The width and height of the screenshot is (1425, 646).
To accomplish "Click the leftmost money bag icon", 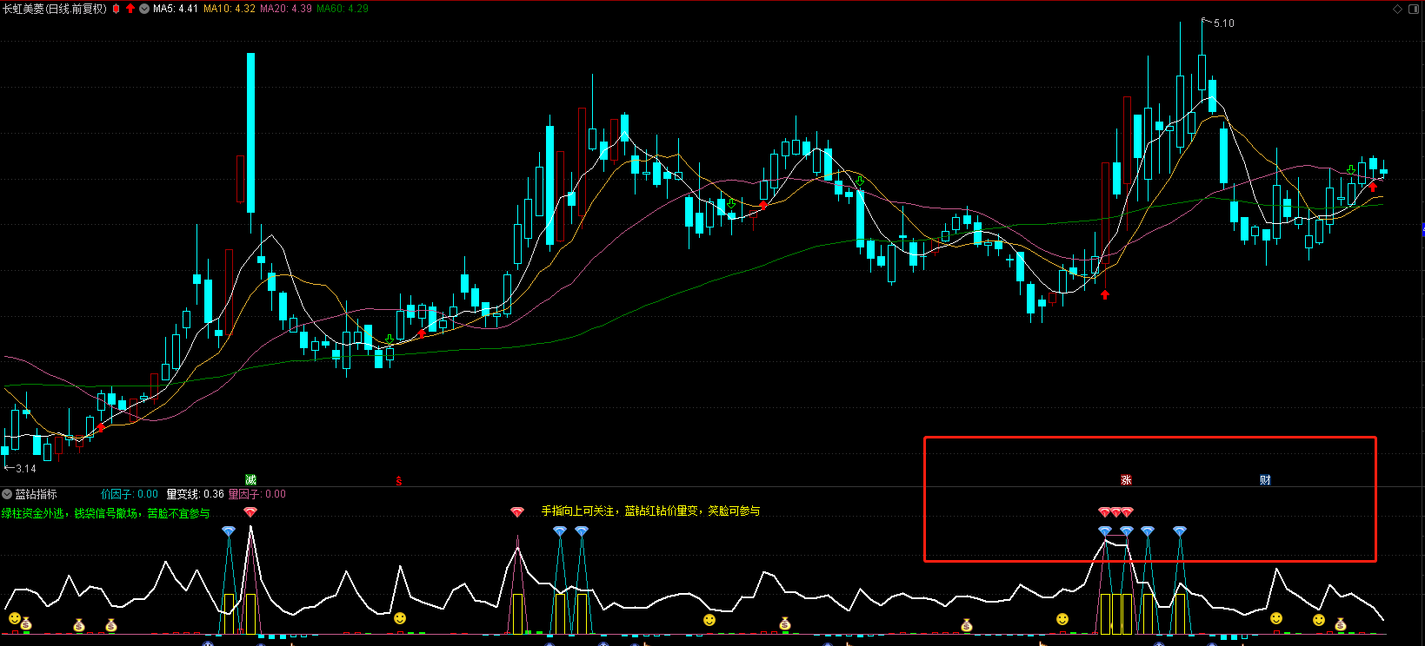I will click(x=26, y=623).
